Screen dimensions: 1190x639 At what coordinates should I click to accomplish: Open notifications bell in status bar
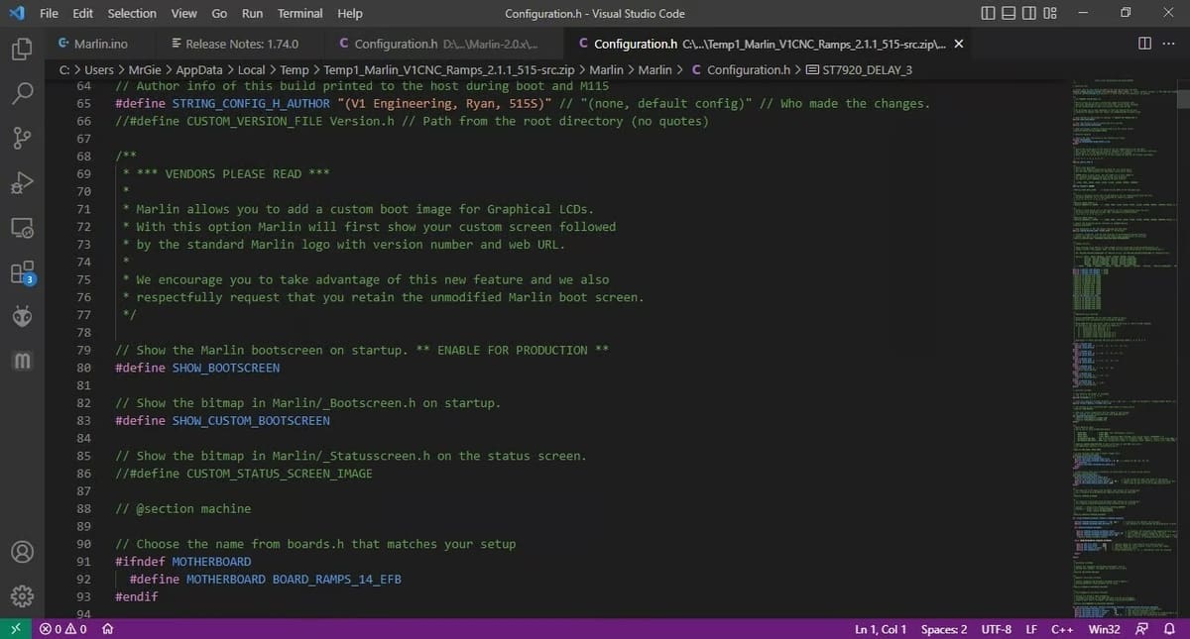tap(1169, 629)
